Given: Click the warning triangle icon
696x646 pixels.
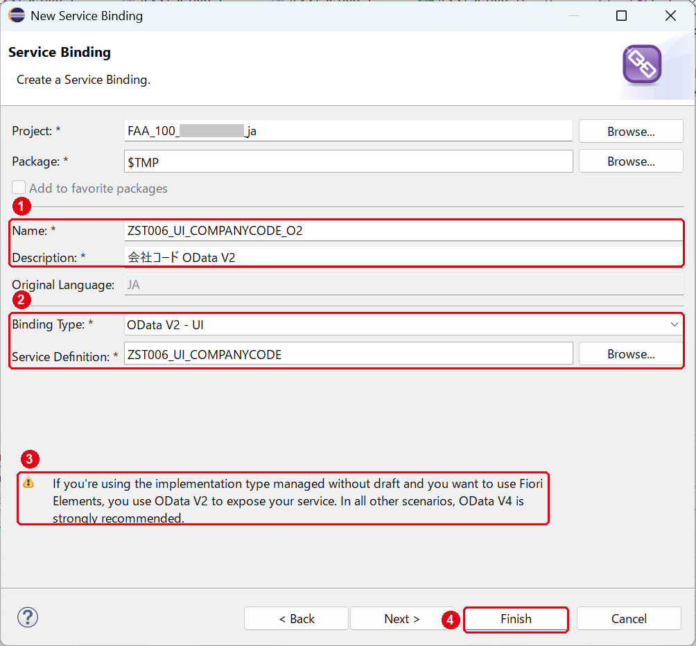Looking at the screenshot, I should [28, 482].
